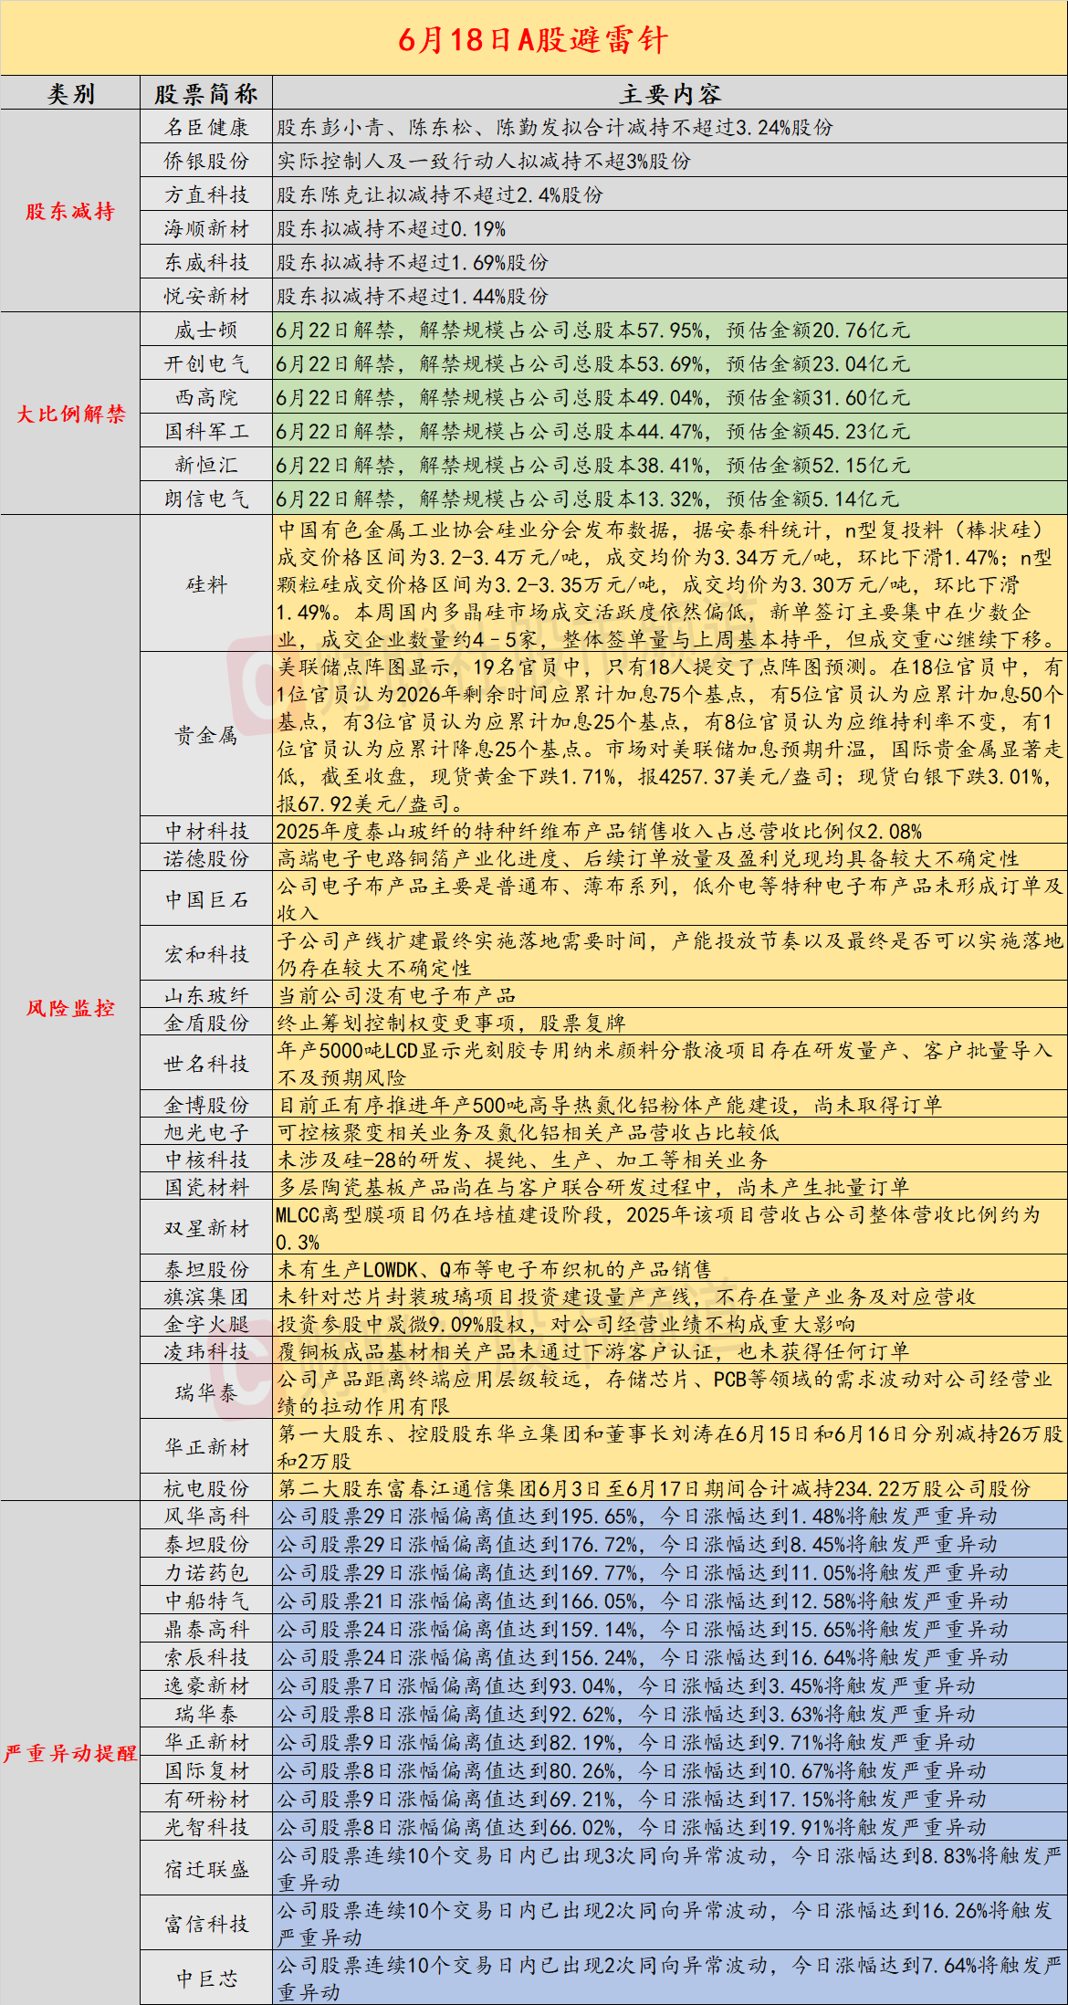Pick the 金盾股份 cell
This screenshot has height=2005, width=1068.
[x=206, y=1023]
